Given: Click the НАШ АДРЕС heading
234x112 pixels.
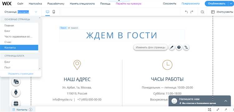Looking at the screenshot, I should point(77,79).
